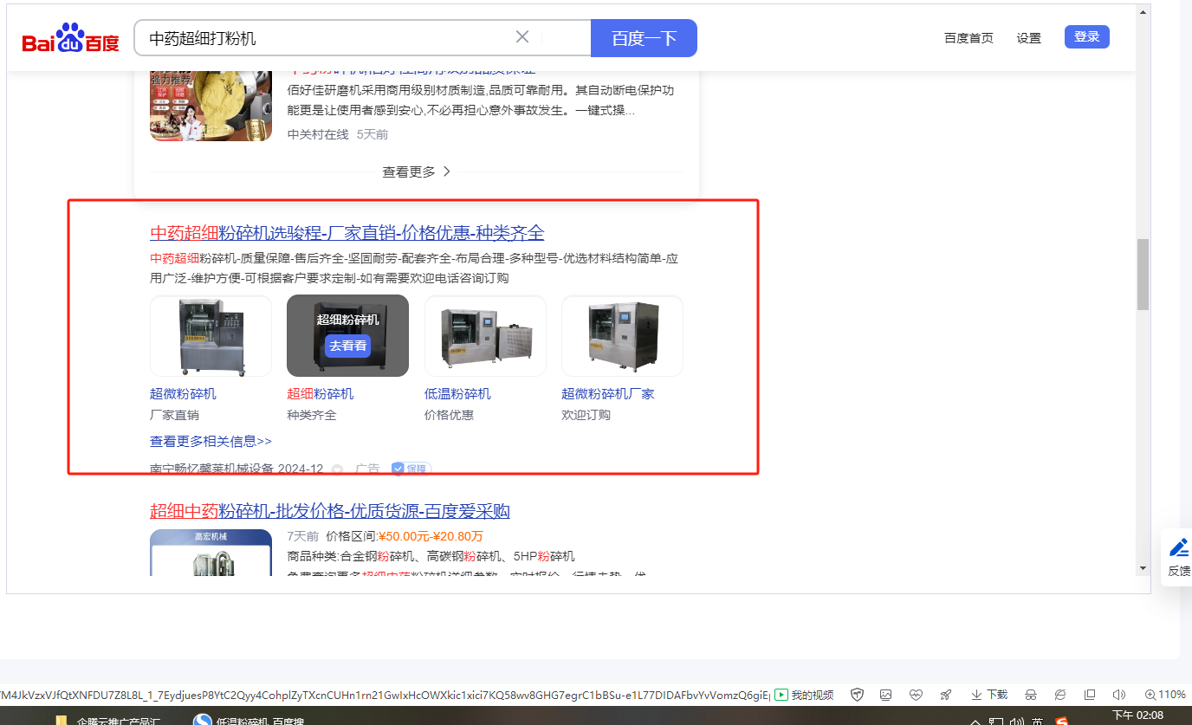Click the heartbeat health-check icon in status bar
The width and height of the screenshot is (1192, 725).
pos(916,695)
